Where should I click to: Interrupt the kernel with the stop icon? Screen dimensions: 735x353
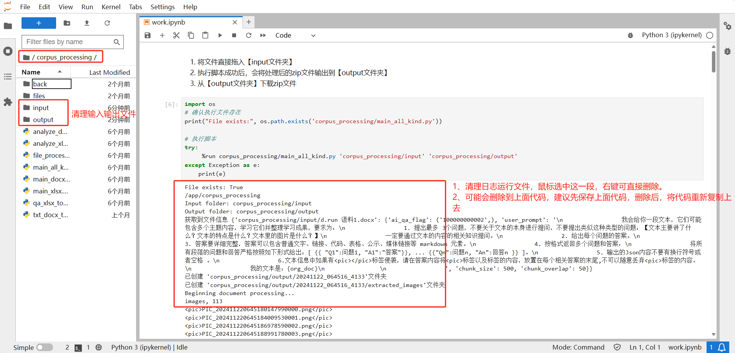(234, 35)
